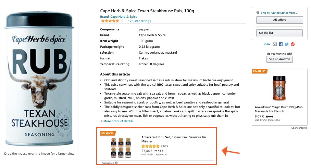Pin product on Pinterest
Image resolution: width=311 pixels, height=168 pixels.
[x=293, y=44]
